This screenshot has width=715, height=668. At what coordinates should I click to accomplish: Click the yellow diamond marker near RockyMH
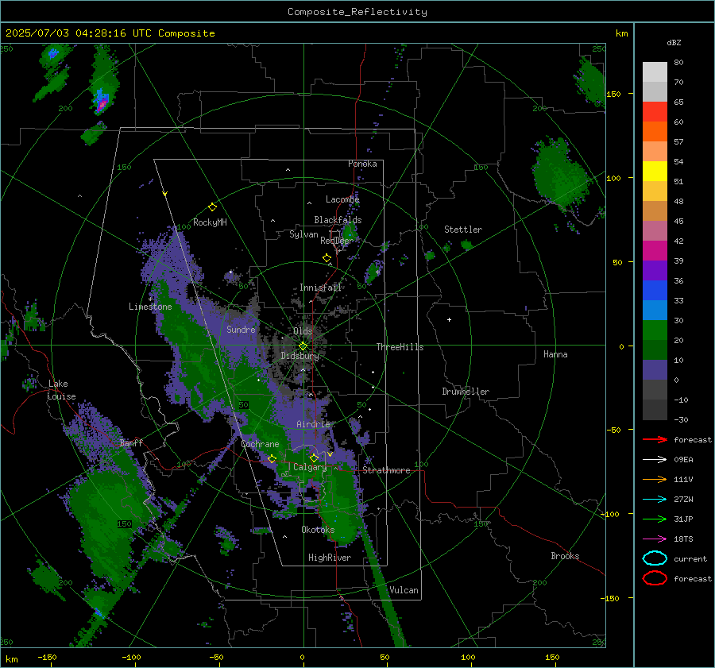[212, 207]
